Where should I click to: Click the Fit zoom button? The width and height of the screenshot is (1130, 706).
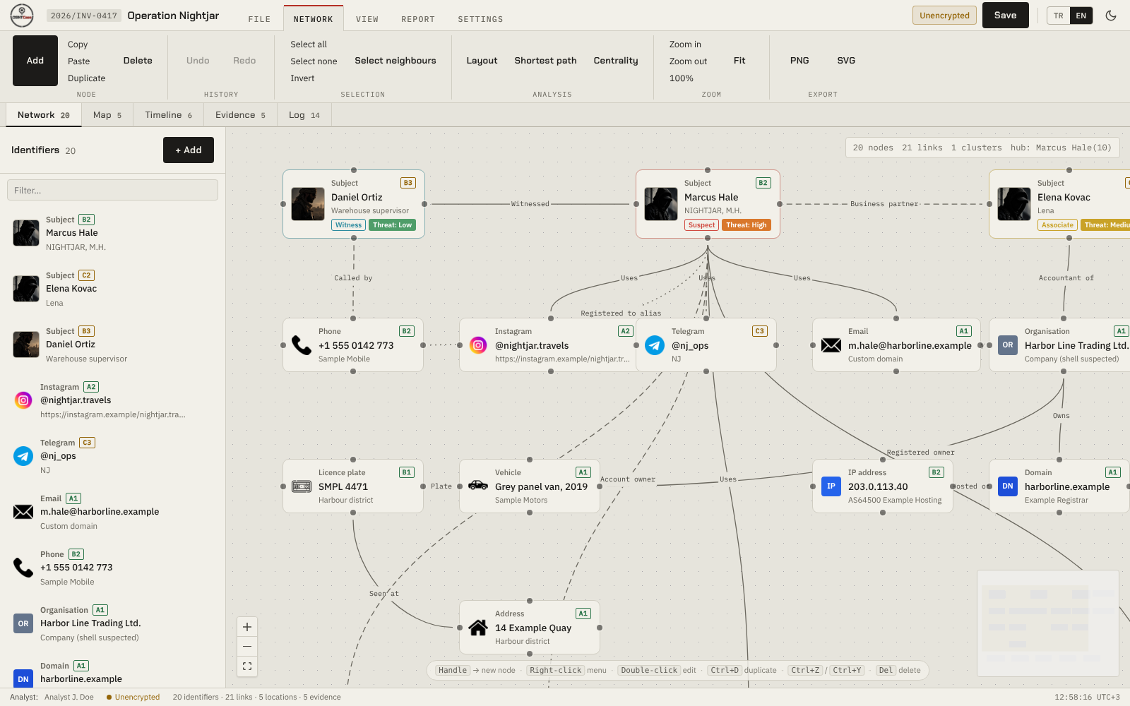coord(739,61)
